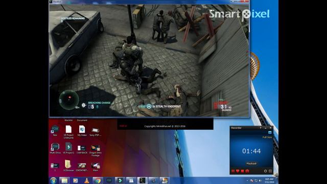
Task: Open VLC media player from taskbar
Action: click(x=86, y=180)
